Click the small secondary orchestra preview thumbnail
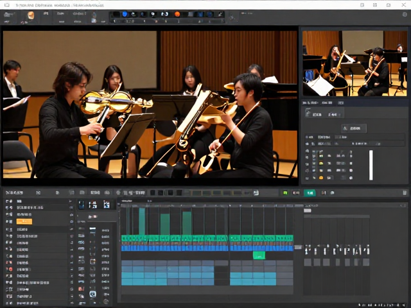The width and height of the screenshot is (411, 308). [x=354, y=64]
